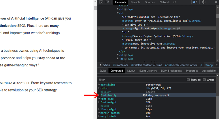Open the DevTools three-dot menu
This screenshot has width=219, height=119.
(210, 2)
